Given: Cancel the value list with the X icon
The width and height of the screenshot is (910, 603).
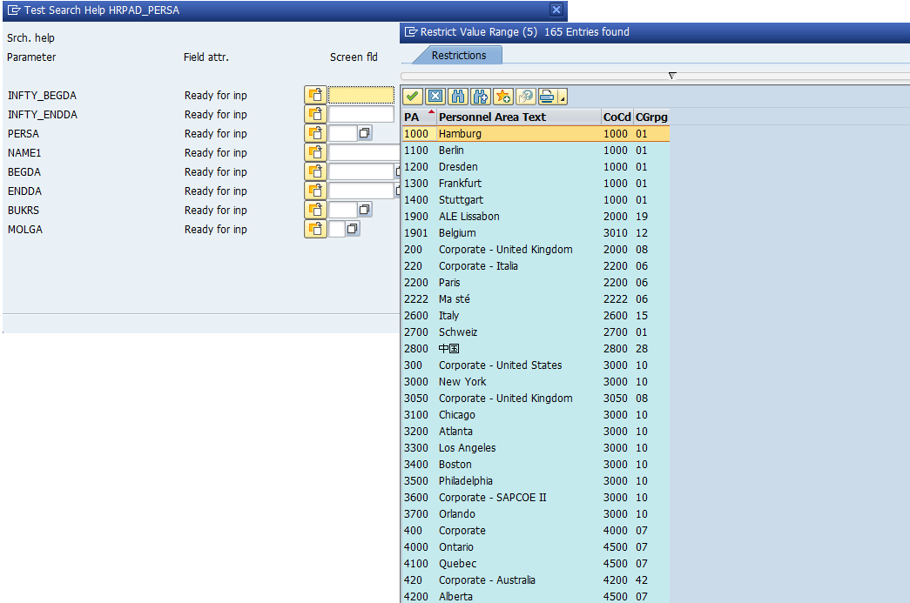Looking at the screenshot, I should tap(435, 97).
